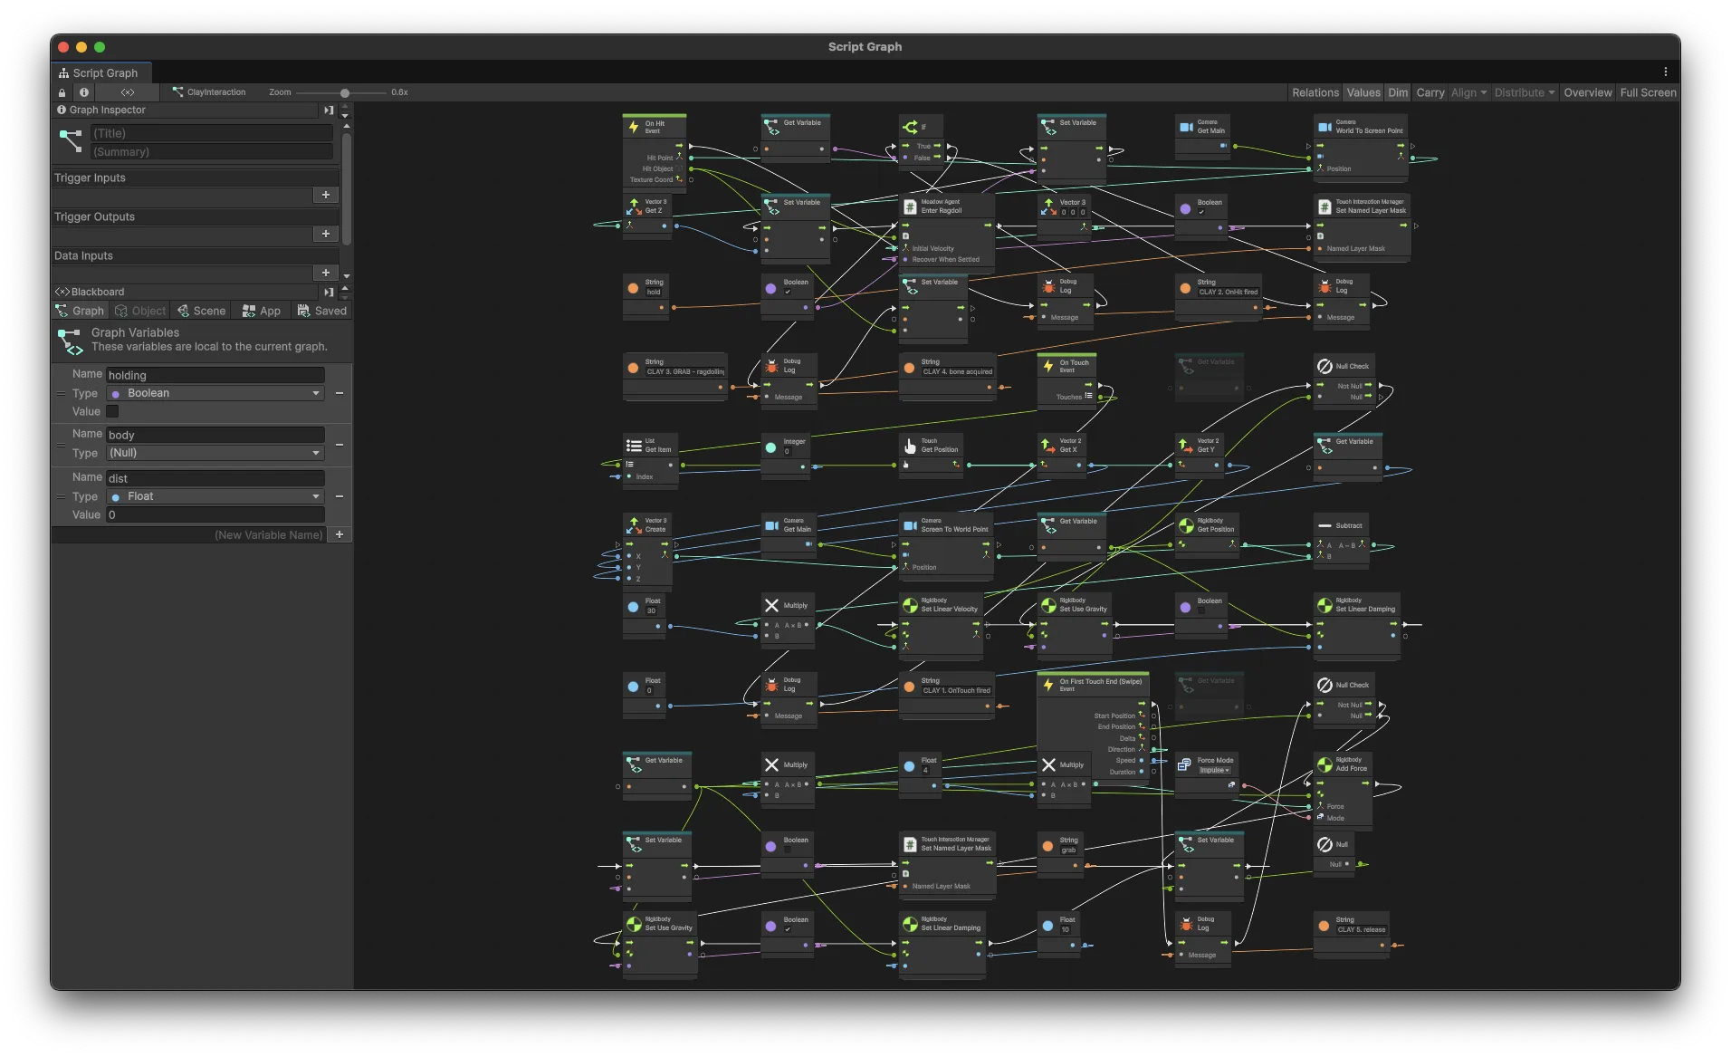Click the Zoom slider handle

(x=345, y=92)
